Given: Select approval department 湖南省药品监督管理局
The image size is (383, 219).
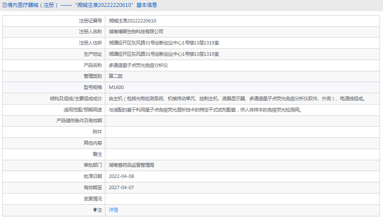Looking at the screenshot, I should pyautogui.click(x=131, y=165).
